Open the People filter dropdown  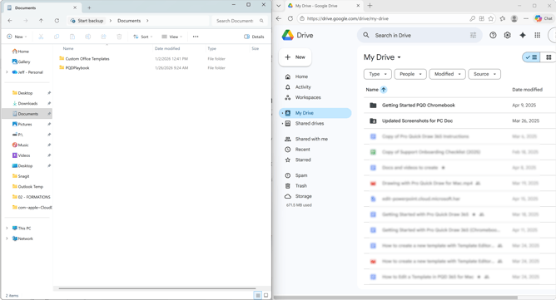410,74
